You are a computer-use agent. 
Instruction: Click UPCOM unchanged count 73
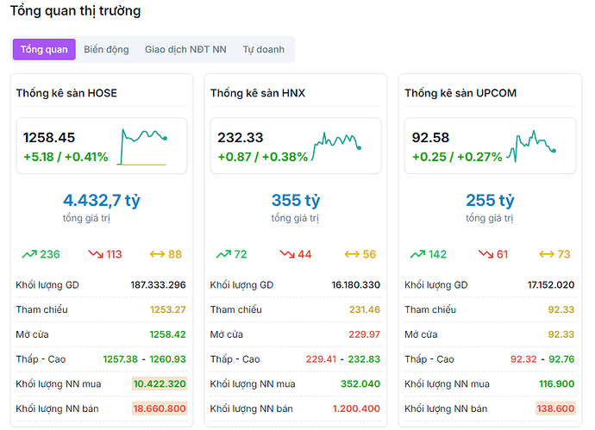[x=564, y=254]
